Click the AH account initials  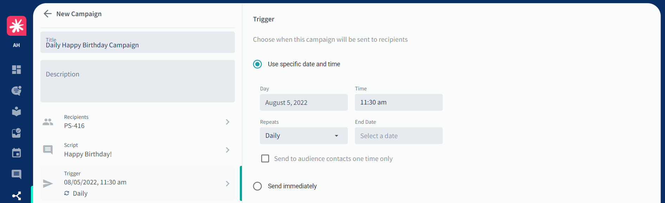tap(16, 45)
